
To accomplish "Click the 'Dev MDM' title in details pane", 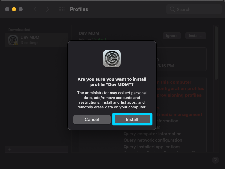I will click(x=89, y=33).
